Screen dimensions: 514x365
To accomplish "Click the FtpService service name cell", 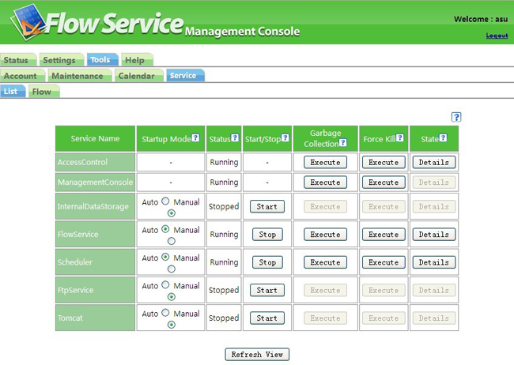I will pos(95,290).
